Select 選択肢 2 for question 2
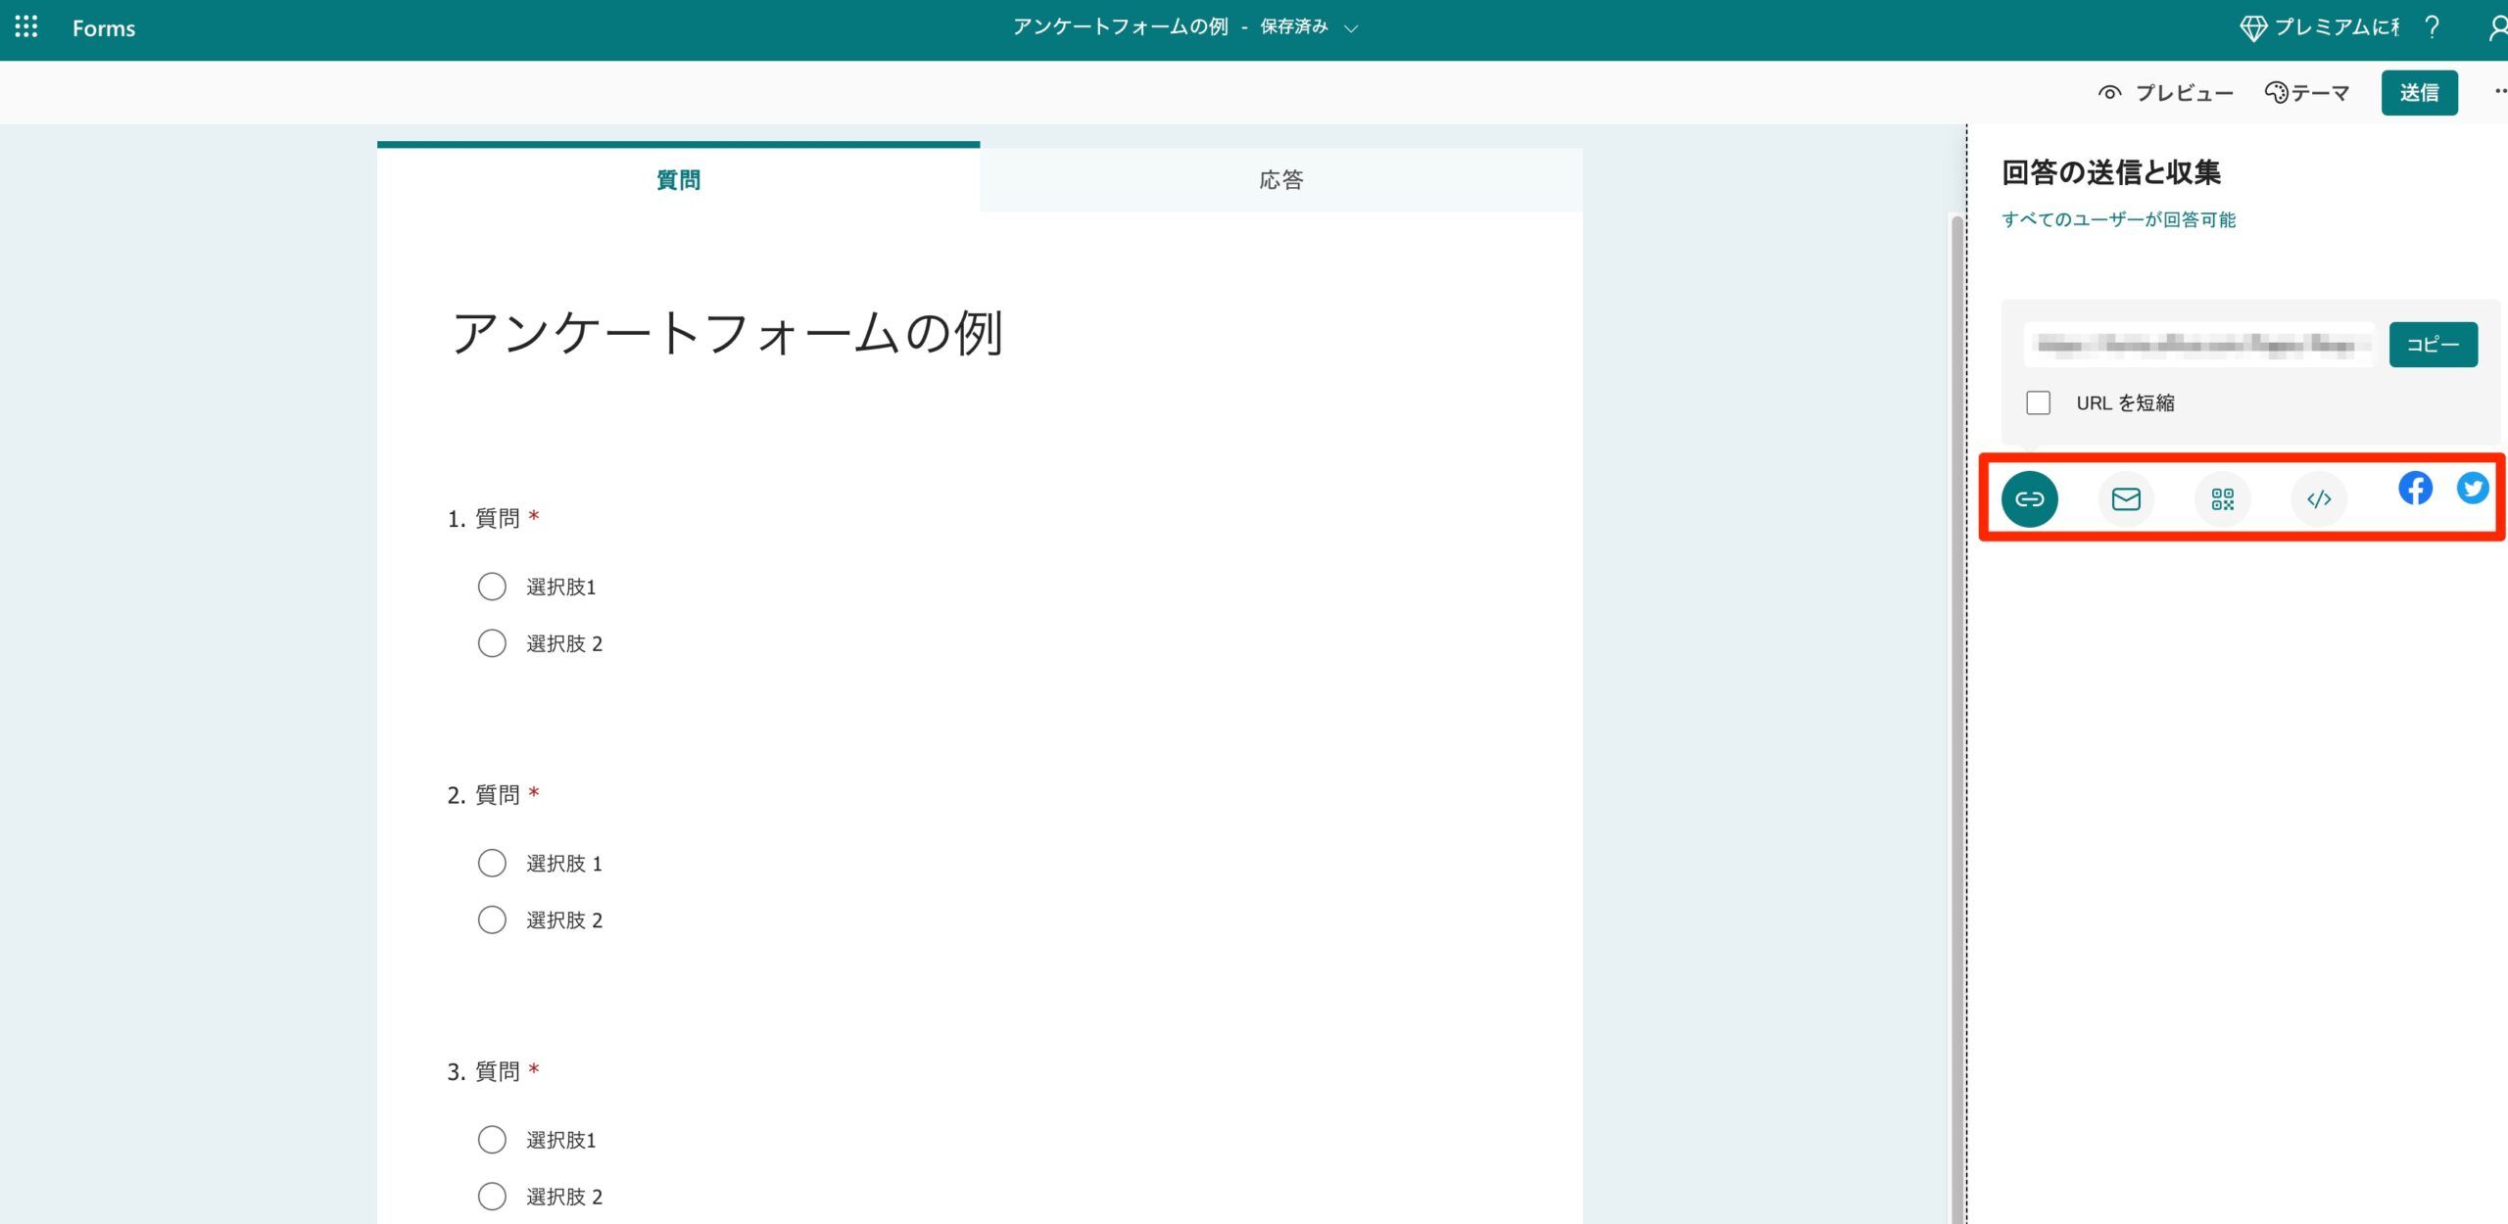Image resolution: width=2508 pixels, height=1224 pixels. 492,919
